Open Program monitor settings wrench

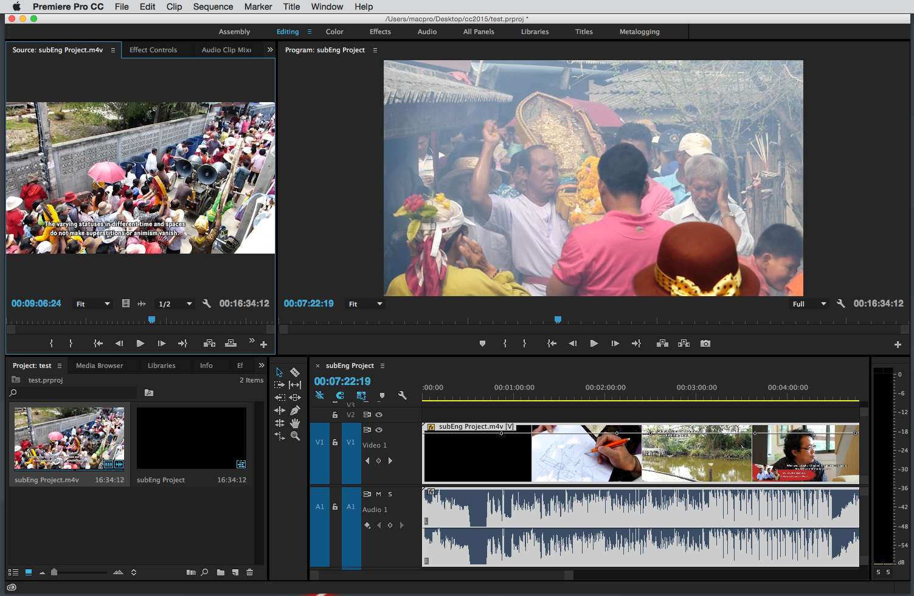tap(841, 303)
